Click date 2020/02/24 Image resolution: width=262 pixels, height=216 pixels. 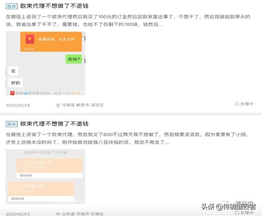tap(18, 105)
